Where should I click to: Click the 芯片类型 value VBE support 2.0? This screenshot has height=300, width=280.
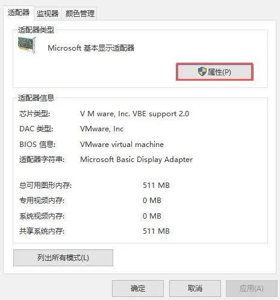point(134,114)
